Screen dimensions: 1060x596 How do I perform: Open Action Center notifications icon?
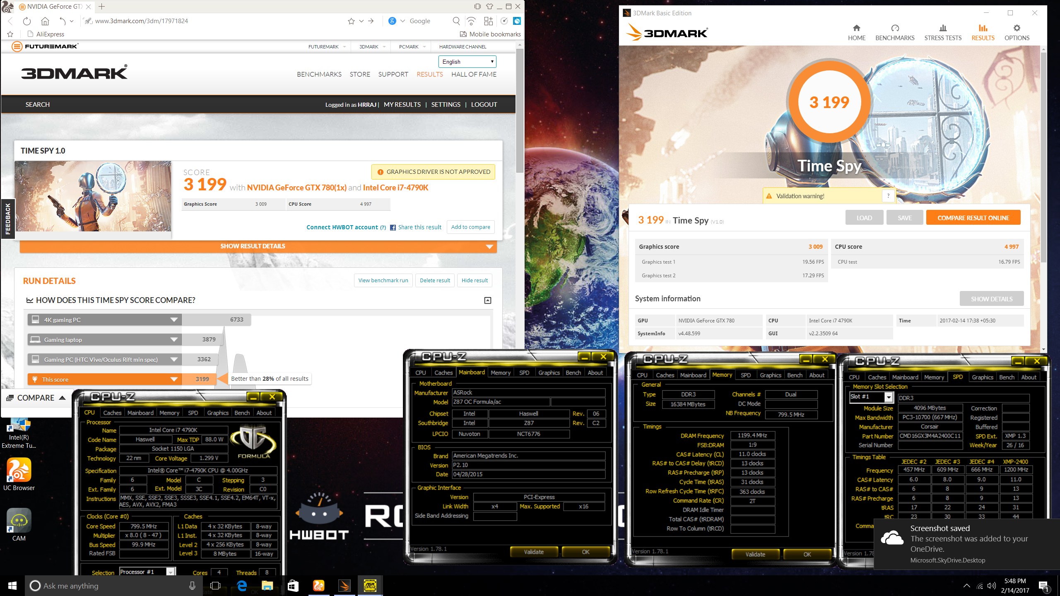(x=1044, y=586)
